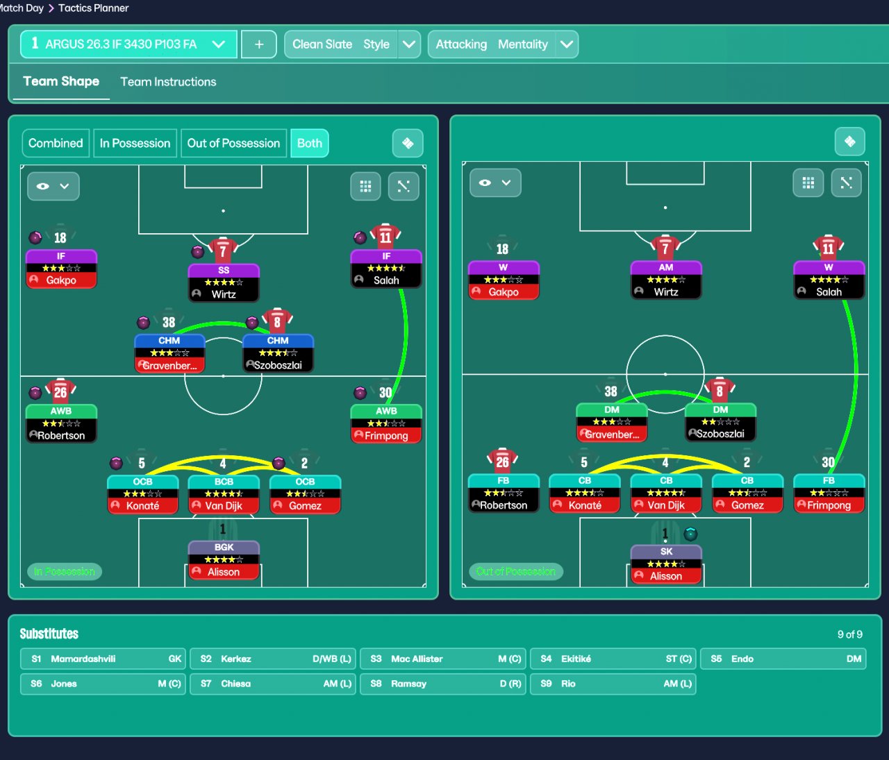The height and width of the screenshot is (760, 889).
Task: Click Alisson BGK role card
Action: pyautogui.click(x=224, y=560)
